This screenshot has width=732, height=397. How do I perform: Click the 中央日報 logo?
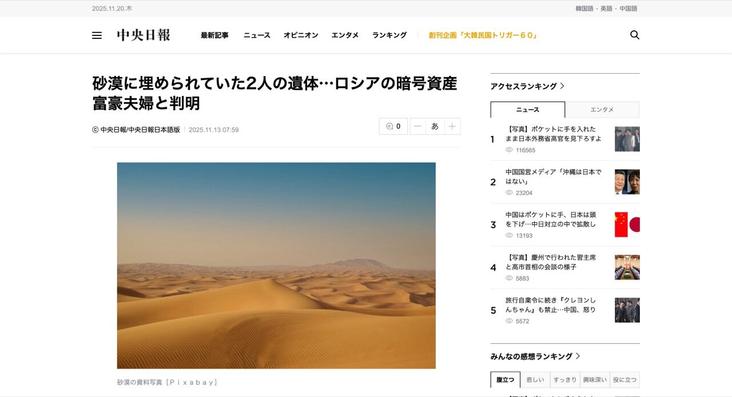coord(144,35)
